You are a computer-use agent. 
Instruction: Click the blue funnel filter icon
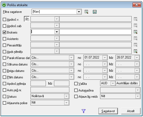(x=84, y=111)
